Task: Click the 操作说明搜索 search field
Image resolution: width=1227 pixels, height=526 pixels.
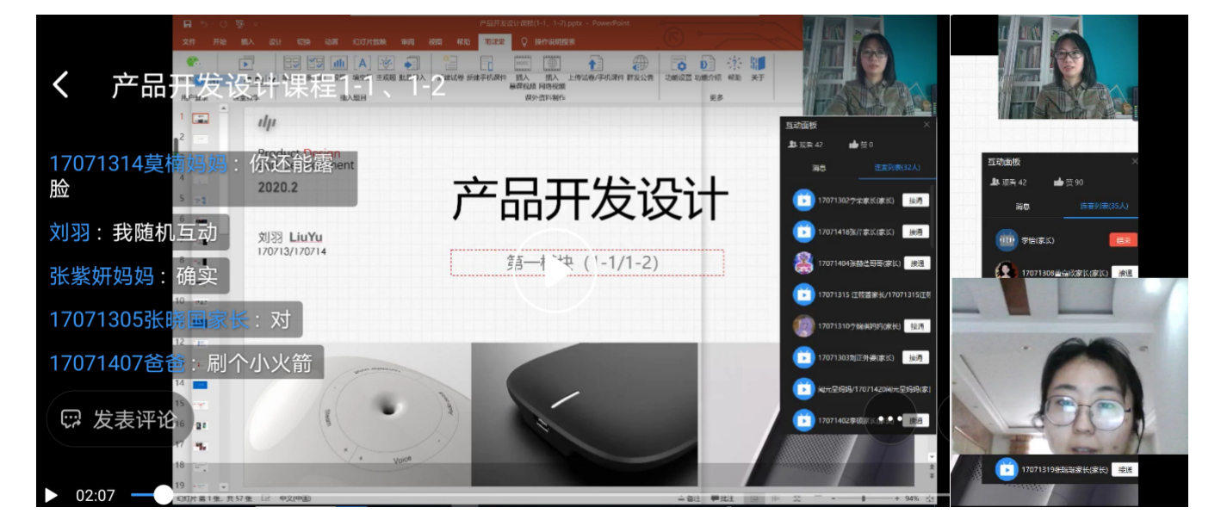Action: click(x=555, y=41)
